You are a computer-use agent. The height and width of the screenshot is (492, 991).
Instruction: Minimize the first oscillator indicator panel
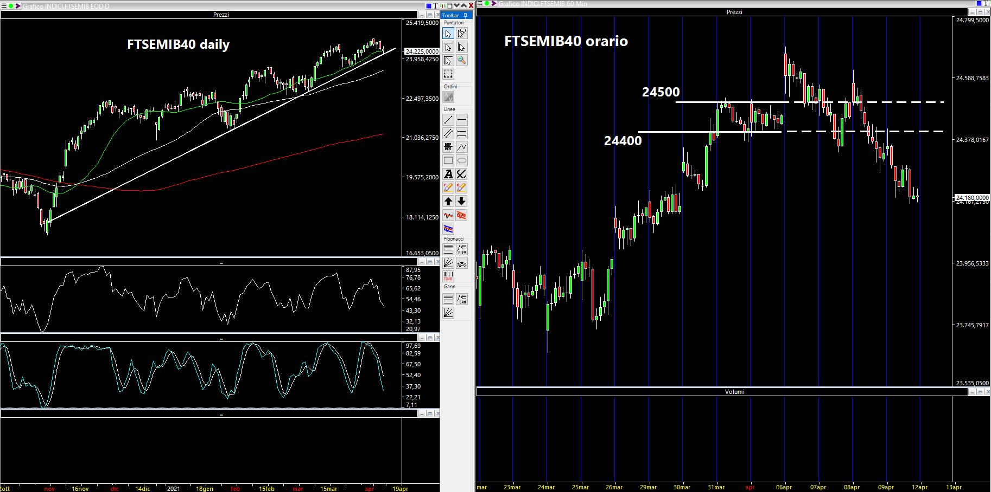[x=423, y=262]
